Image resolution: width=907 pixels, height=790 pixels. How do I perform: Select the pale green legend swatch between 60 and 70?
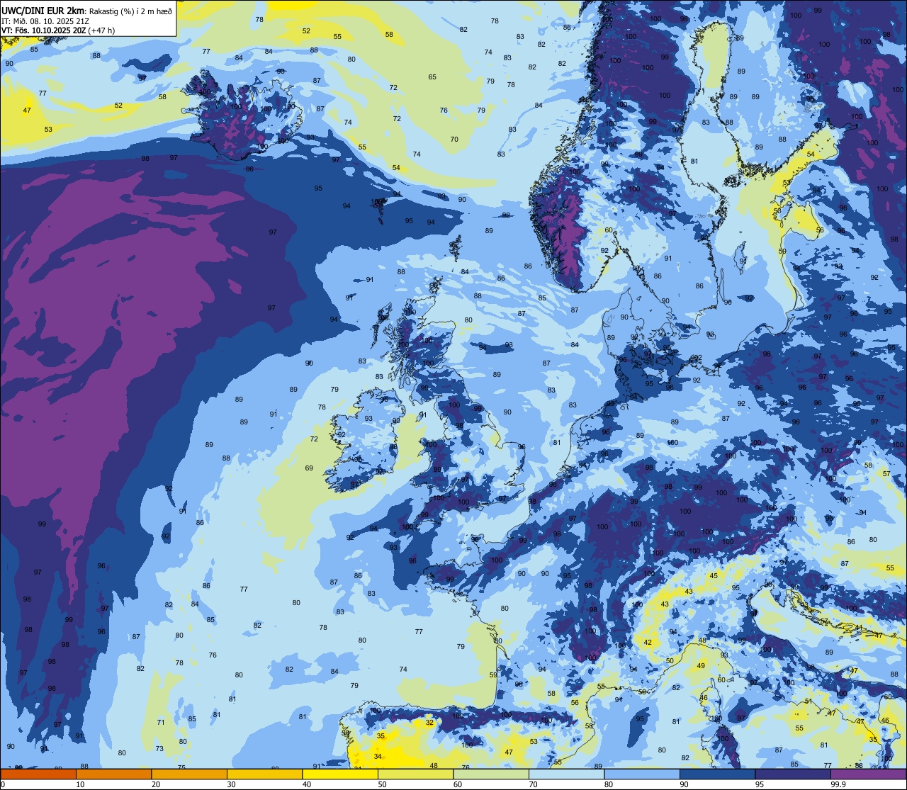click(491, 774)
